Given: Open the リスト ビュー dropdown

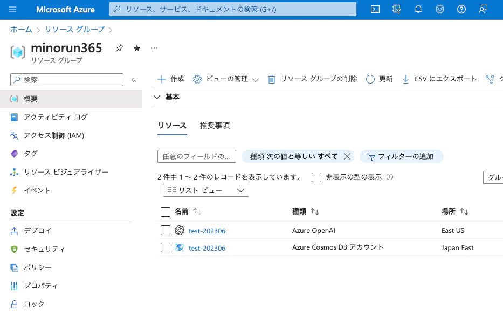Looking at the screenshot, I should (x=205, y=190).
